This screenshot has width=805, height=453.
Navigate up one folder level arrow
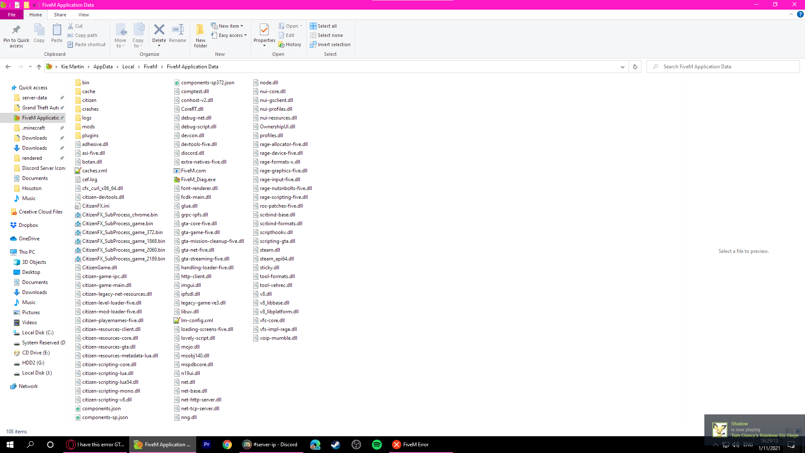click(39, 67)
